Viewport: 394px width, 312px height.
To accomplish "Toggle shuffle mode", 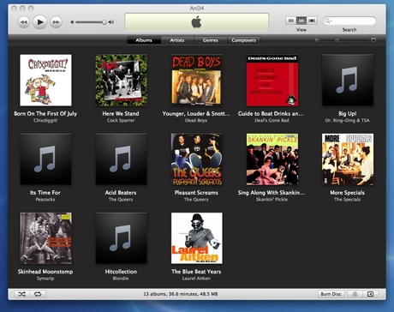I will click(x=21, y=294).
